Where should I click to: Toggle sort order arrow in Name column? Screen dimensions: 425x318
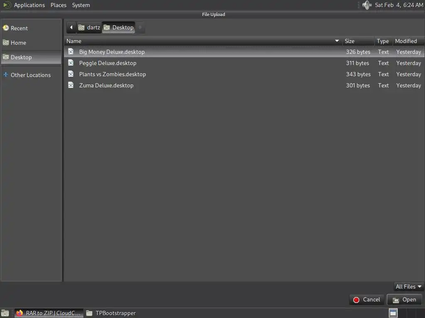(337, 41)
